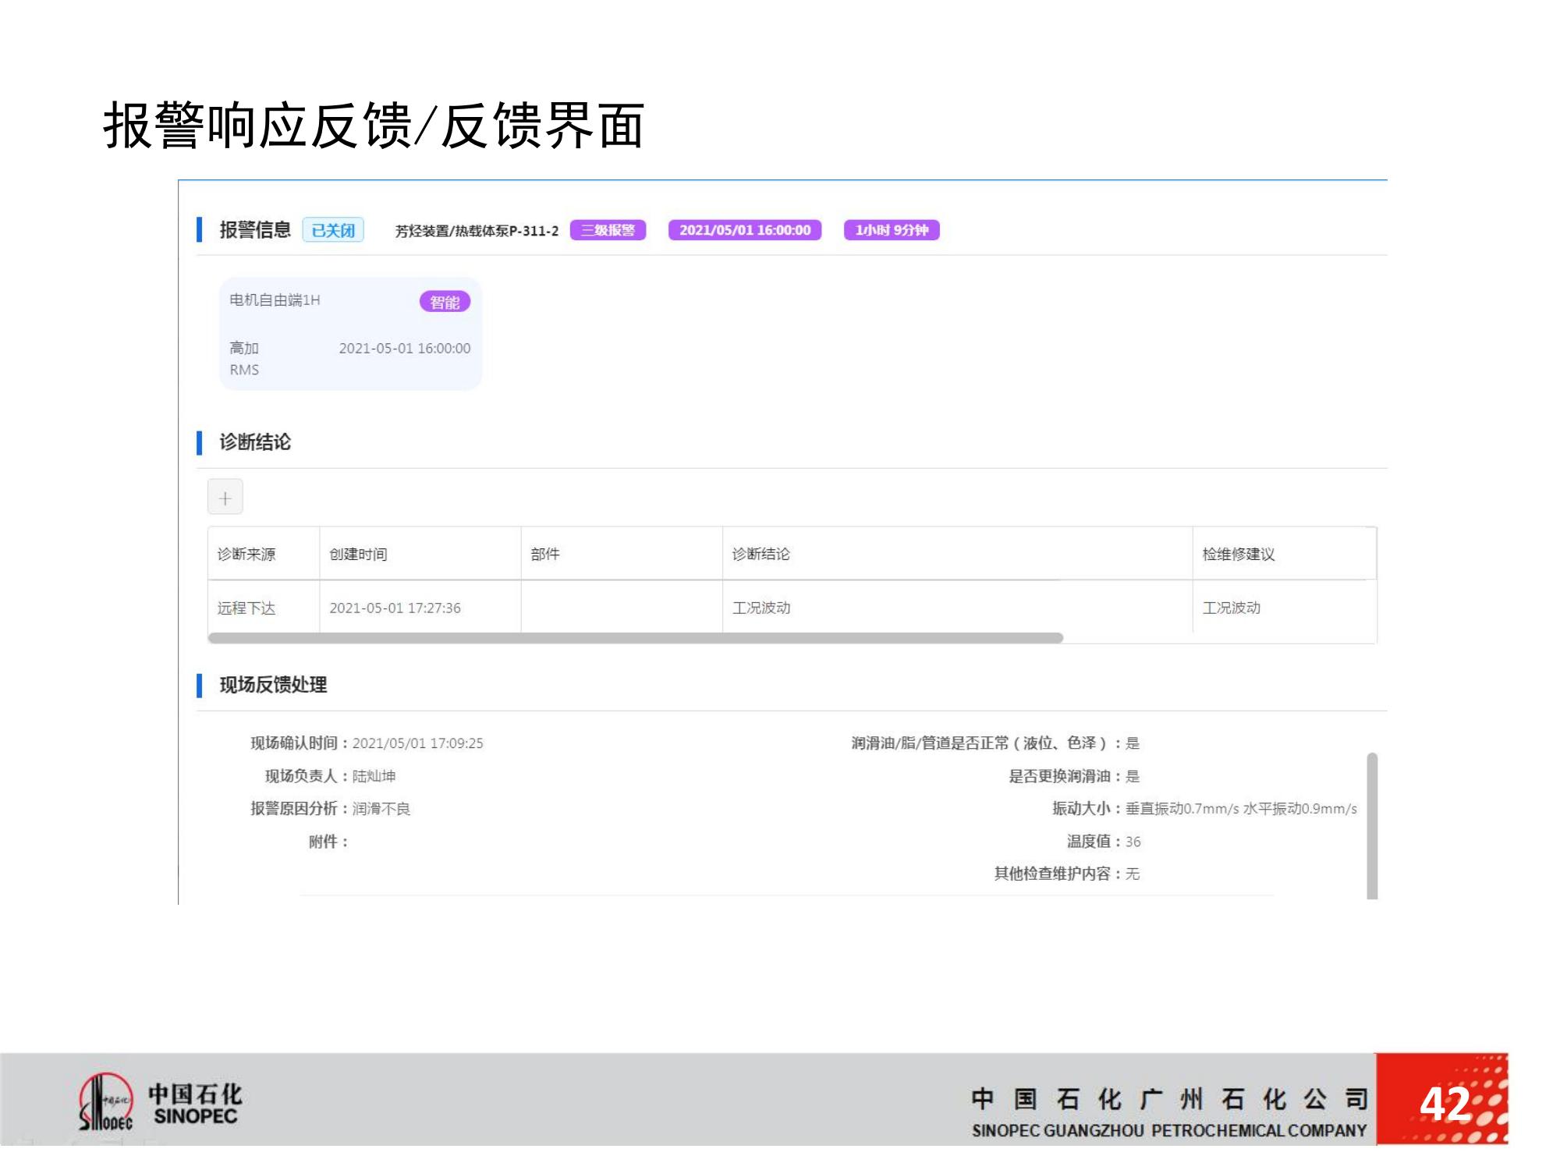Click the 部件 column header
Image resolution: width=1560 pixels, height=1170 pixels.
544,554
